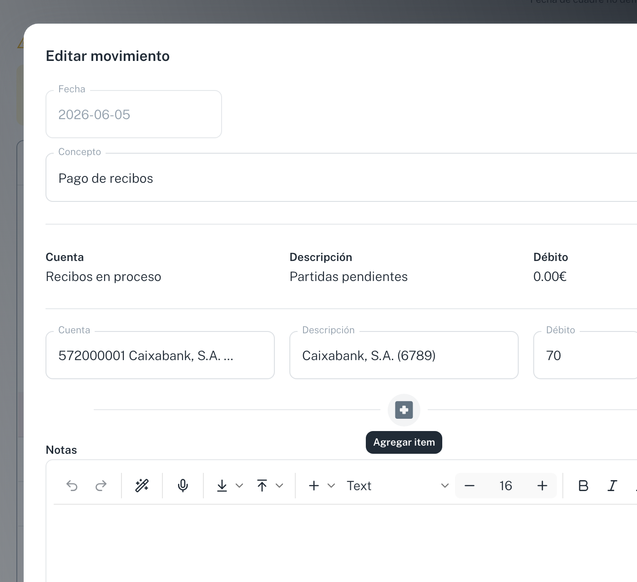Open the Cuenta 572000001 Caixabank selector
This screenshot has height=582, width=637.
click(x=160, y=355)
